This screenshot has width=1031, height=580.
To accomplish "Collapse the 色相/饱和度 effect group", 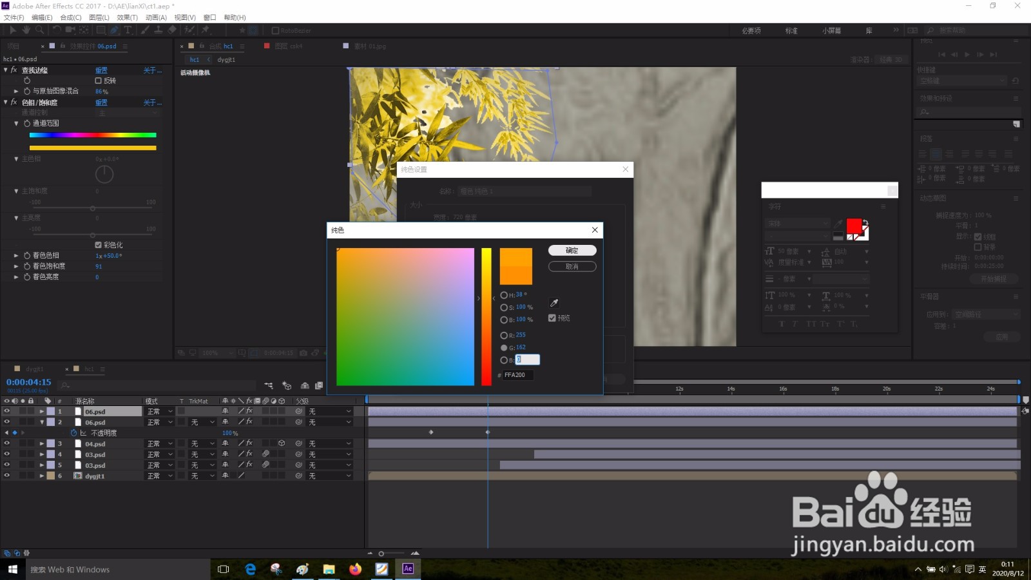I will 6,102.
